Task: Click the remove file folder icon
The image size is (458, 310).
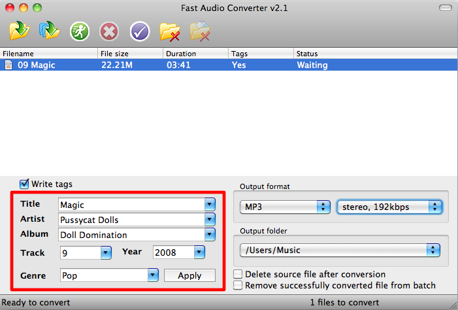Action: click(170, 31)
